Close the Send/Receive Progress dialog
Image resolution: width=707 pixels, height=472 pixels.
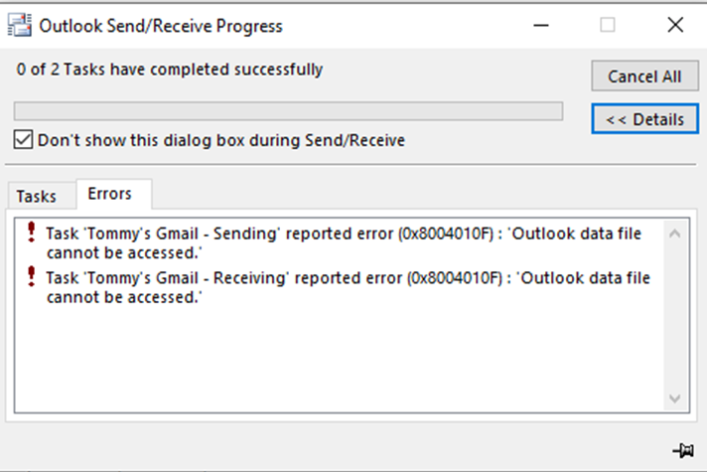pos(675,26)
